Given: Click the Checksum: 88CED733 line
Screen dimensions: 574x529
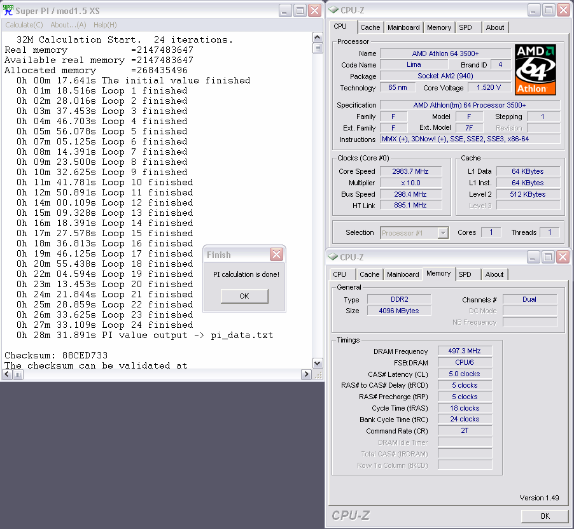Looking at the screenshot, I should click(x=56, y=355).
